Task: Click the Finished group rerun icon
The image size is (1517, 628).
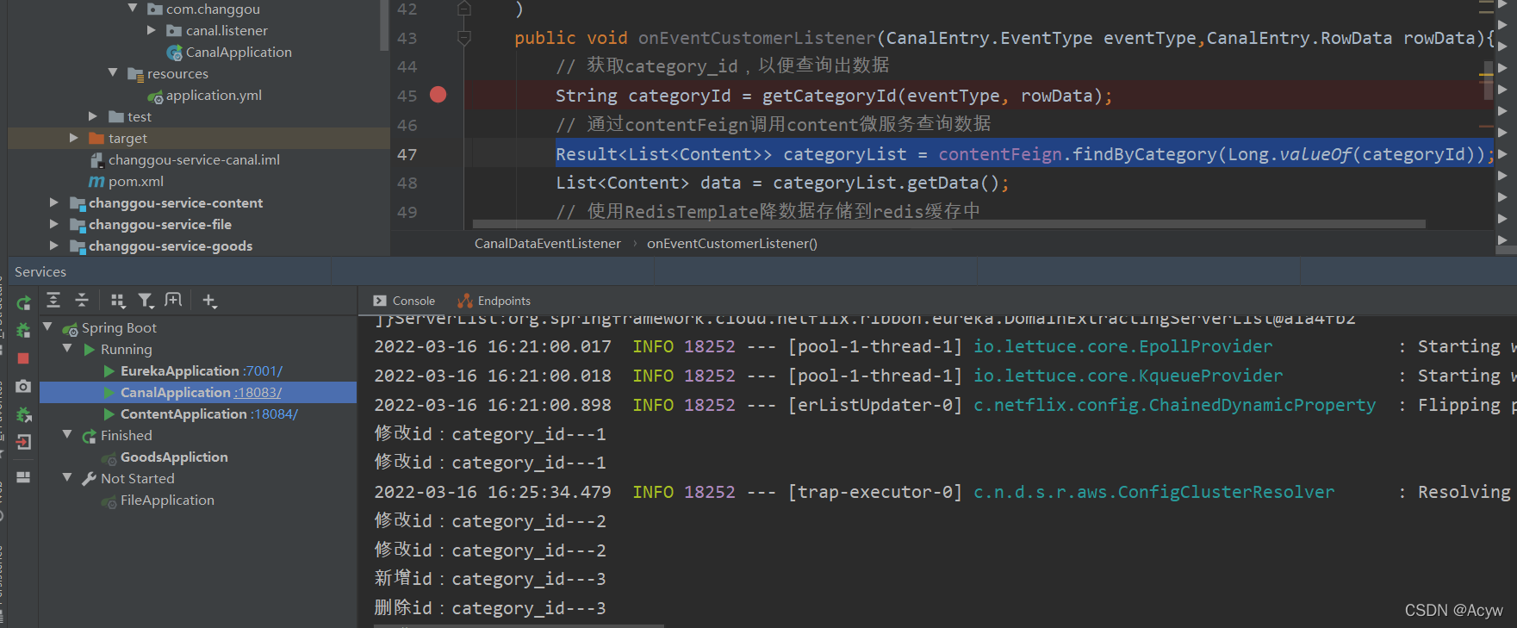Action: 89,436
